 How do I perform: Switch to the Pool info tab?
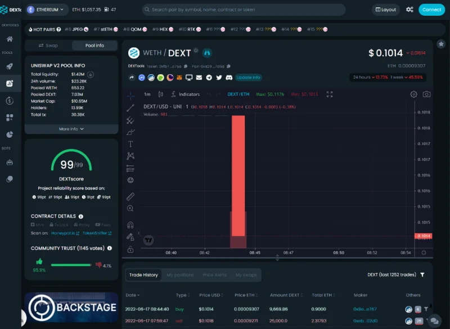click(94, 46)
